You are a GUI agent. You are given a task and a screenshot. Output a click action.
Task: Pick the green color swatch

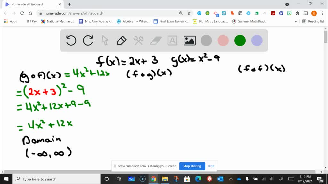(x=240, y=41)
